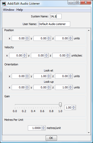This screenshot has width=93, height=143.
Task: Increase Look-at x with up arrow
Action: tap(27, 75)
